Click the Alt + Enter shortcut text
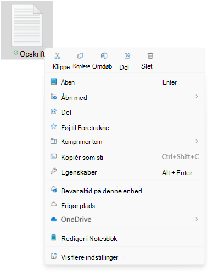 click(177, 172)
